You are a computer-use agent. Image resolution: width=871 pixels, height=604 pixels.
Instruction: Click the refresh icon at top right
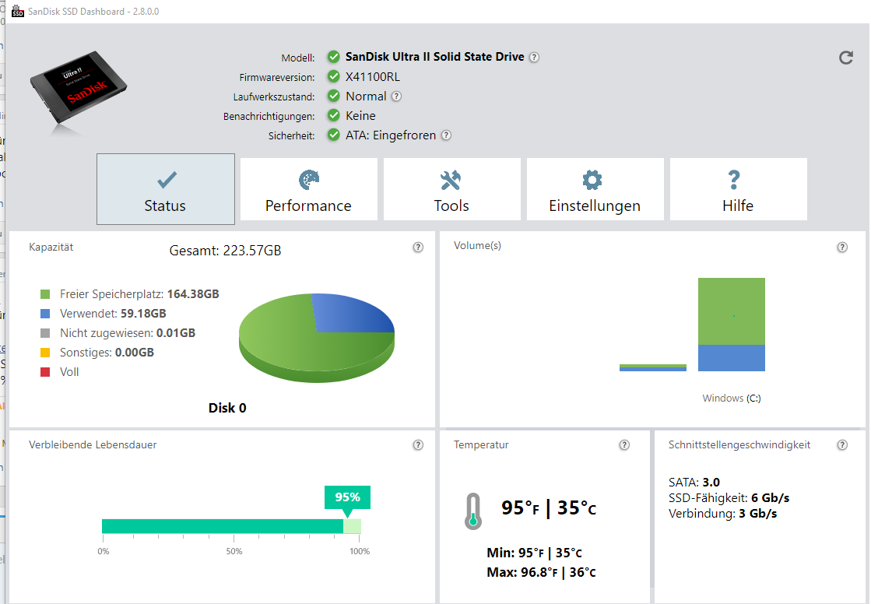[845, 58]
